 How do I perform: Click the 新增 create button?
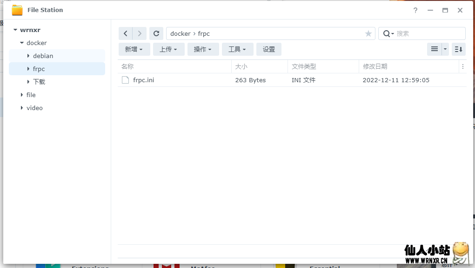pyautogui.click(x=134, y=49)
